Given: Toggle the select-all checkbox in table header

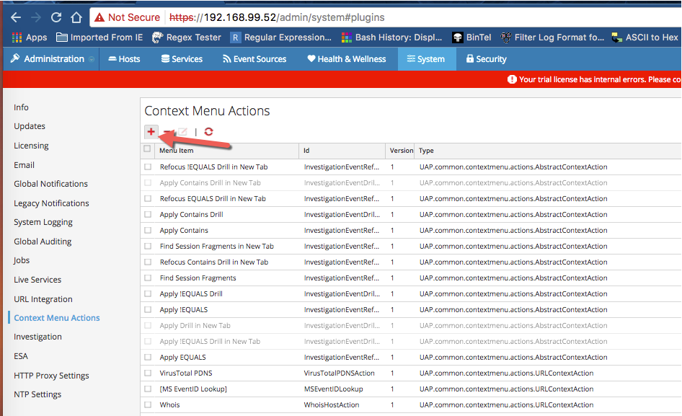Looking at the screenshot, I should pos(147,150).
